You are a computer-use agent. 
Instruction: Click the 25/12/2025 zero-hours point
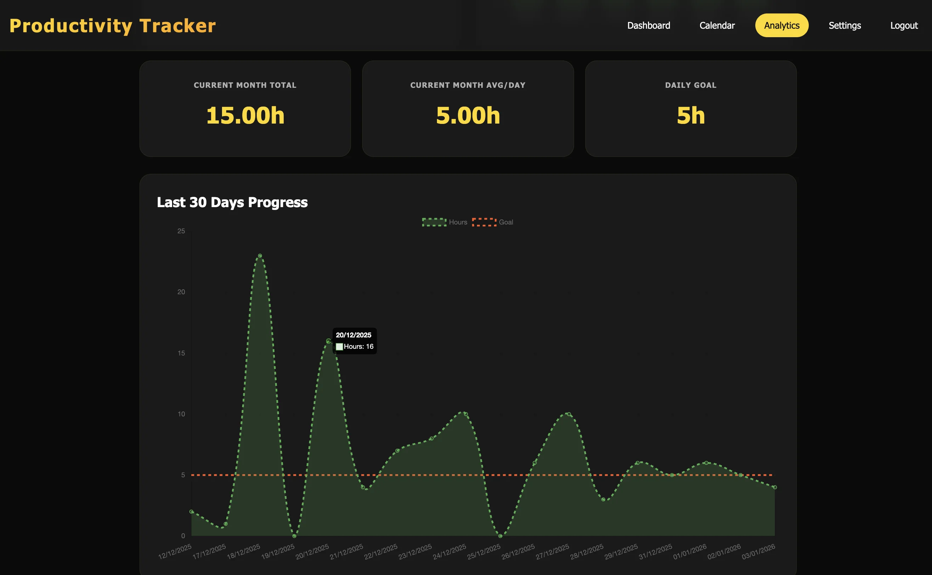point(500,536)
